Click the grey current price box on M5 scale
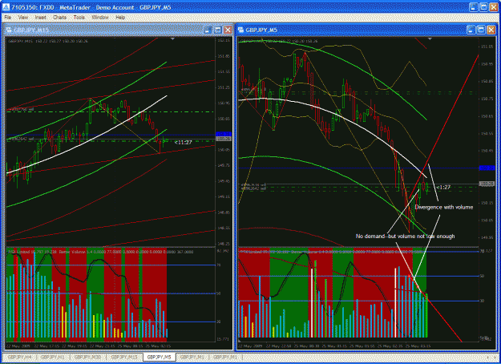Screen dimensions: 501x364 pos(487,184)
